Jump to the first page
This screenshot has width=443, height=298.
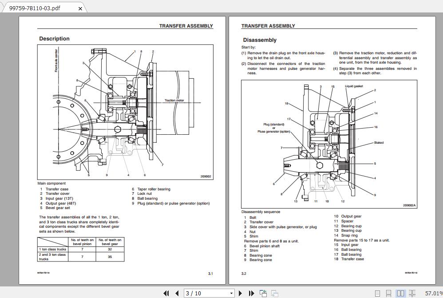pos(167,293)
